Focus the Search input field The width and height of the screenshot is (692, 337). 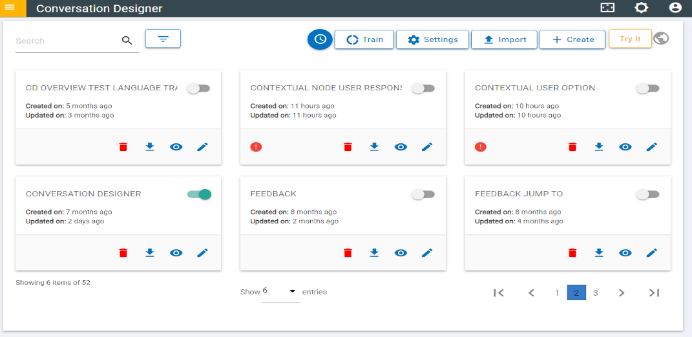(x=65, y=41)
